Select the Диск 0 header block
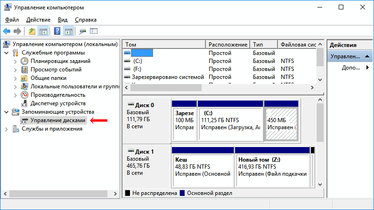This screenshot has height=210, width=374. pos(146,120)
